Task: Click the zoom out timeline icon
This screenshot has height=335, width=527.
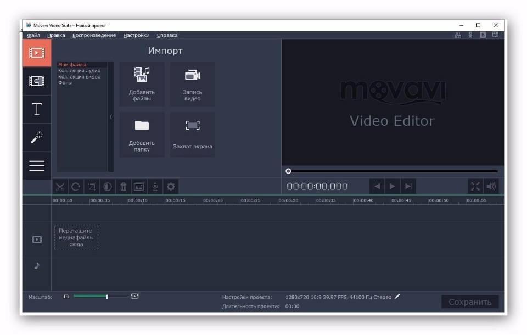Action: 66,297
